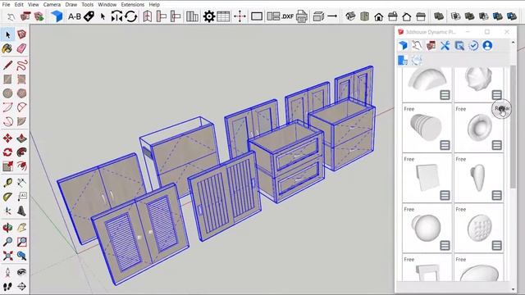
Task: Select the 3D Text tool
Action: [21, 211]
